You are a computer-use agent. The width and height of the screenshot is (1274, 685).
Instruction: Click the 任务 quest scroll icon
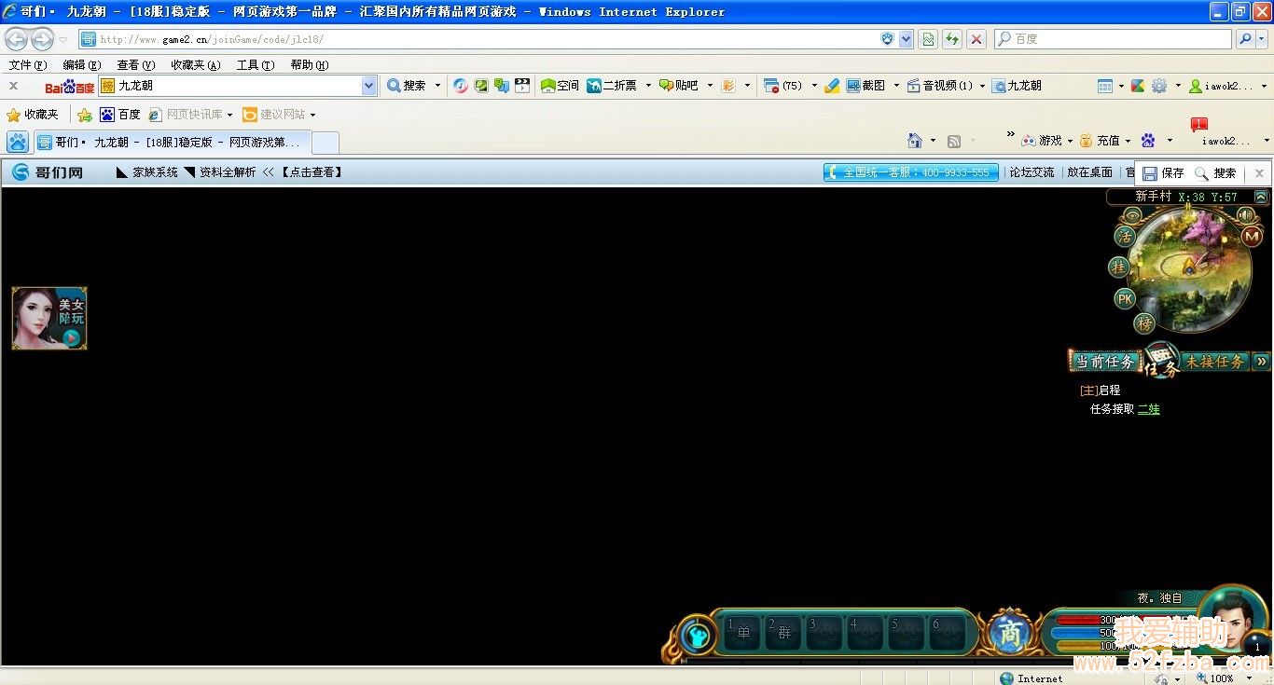pos(1162,360)
